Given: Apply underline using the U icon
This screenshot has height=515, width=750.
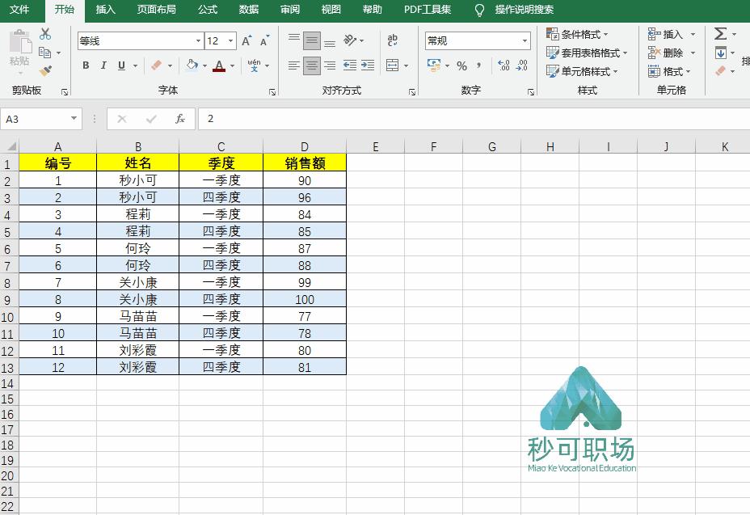Looking at the screenshot, I should tap(121, 65).
